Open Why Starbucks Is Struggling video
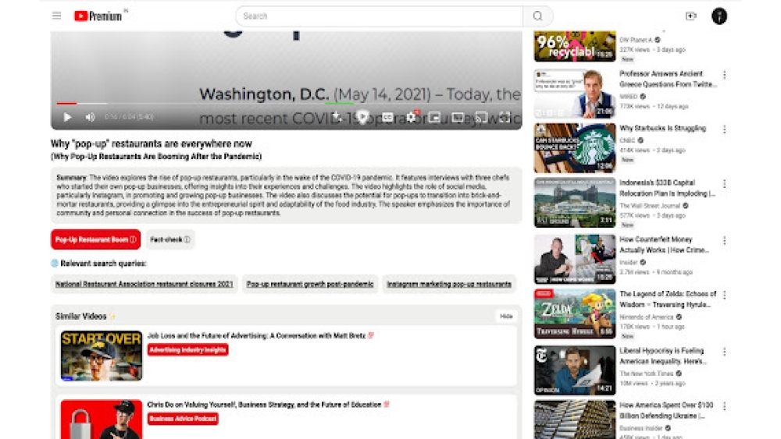This screenshot has width=781, height=439. pos(662,129)
